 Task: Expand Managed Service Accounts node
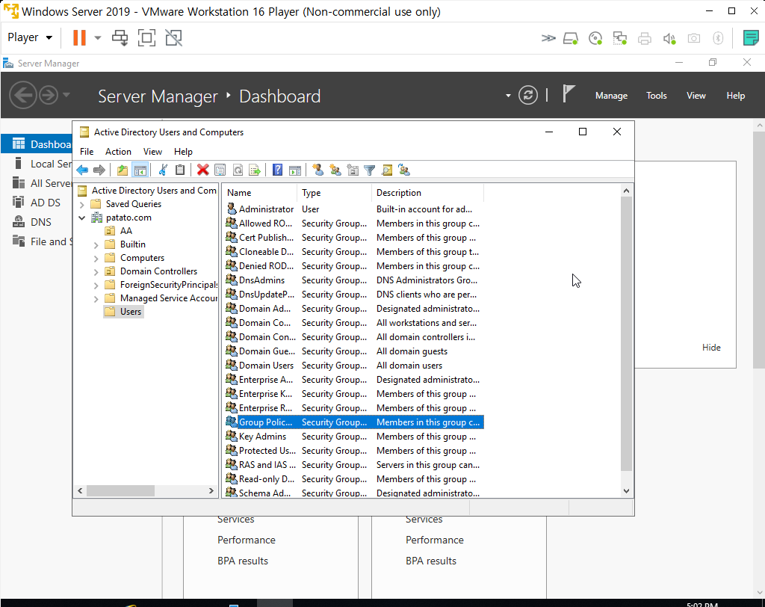tap(96, 298)
